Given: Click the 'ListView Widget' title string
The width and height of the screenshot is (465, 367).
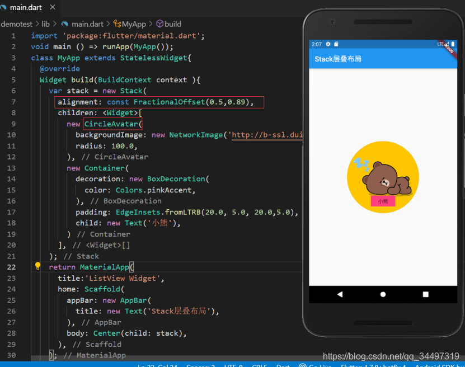Looking at the screenshot, I should pos(123,279).
